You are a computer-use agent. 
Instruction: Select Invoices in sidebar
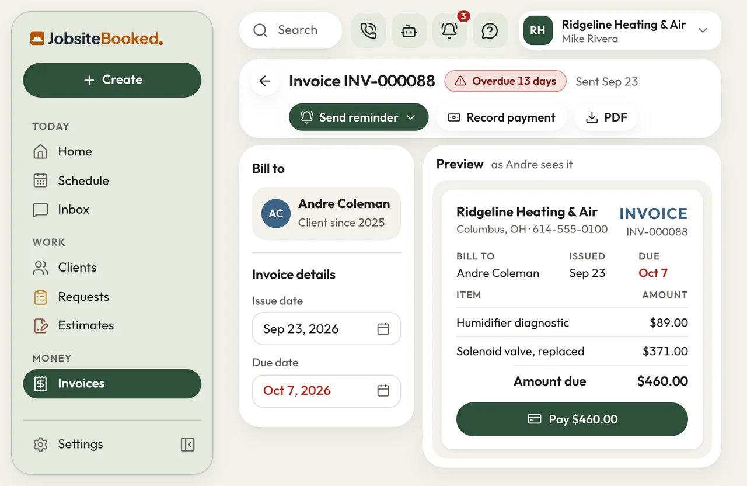(112, 384)
